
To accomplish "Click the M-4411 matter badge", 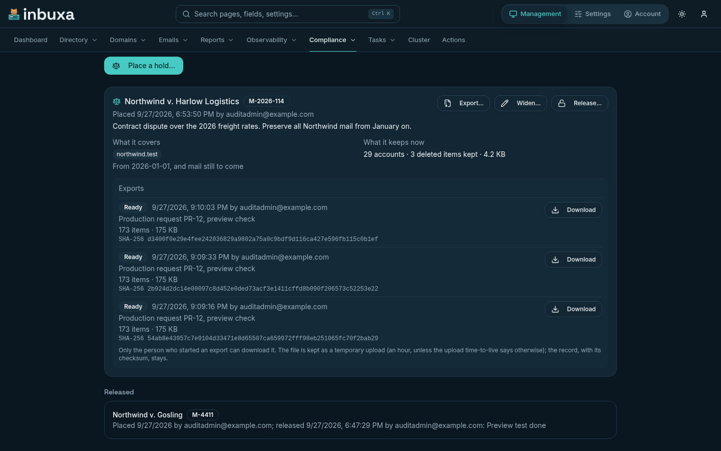I will click(x=203, y=415).
